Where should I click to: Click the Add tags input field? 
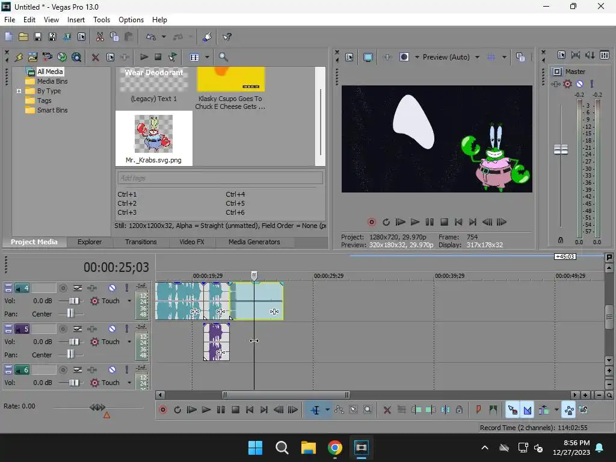220,178
